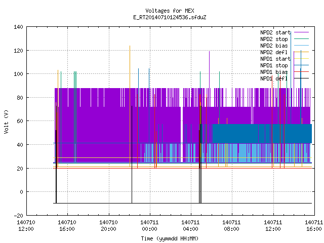The width and height of the screenshot is (324, 243).
Task: Click the black NPD1 defl legend line
Action: [301, 78]
